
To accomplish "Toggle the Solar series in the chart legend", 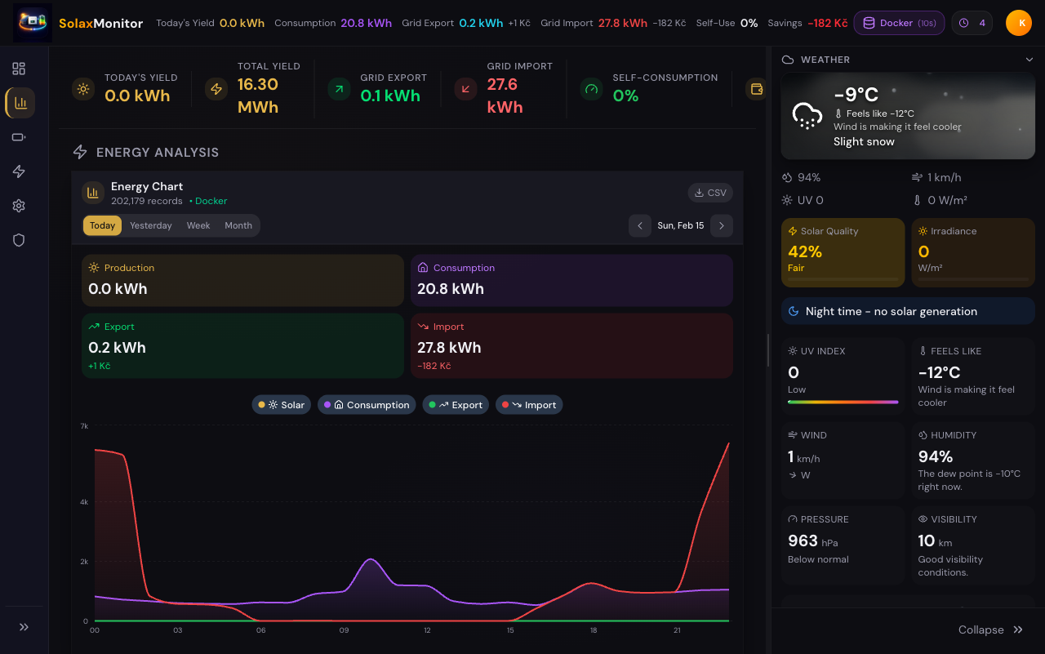I will tap(281, 404).
